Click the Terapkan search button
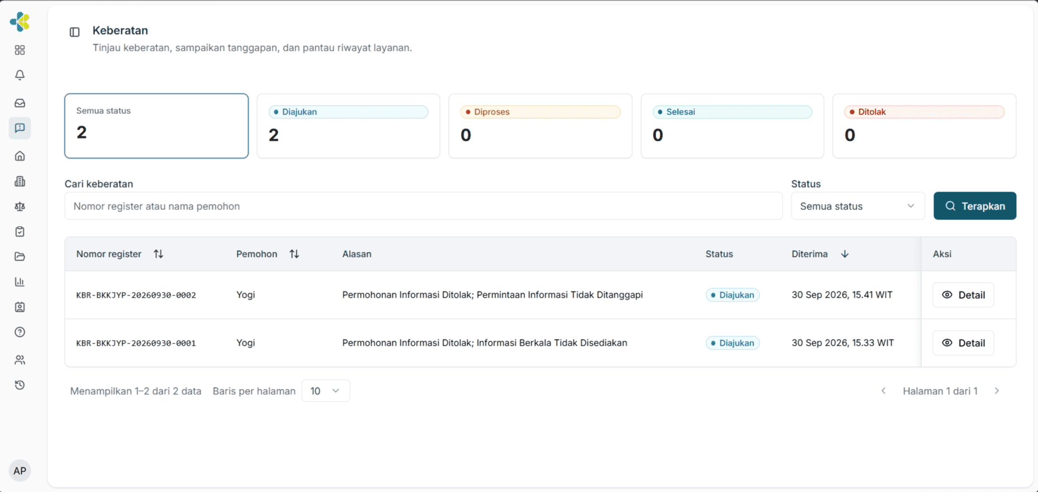 click(x=975, y=206)
